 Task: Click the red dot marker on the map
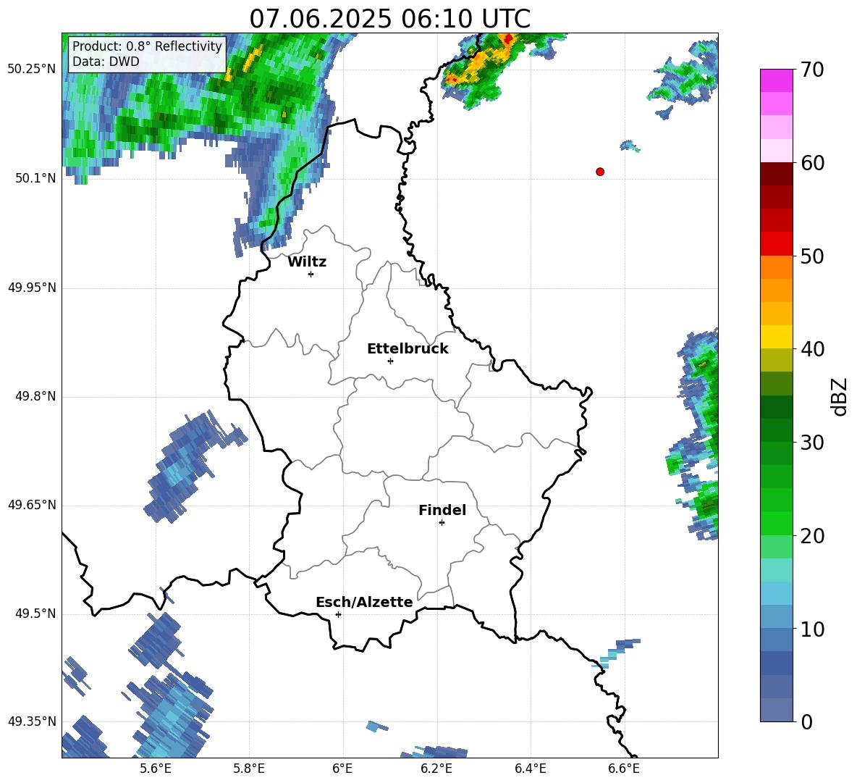point(599,172)
